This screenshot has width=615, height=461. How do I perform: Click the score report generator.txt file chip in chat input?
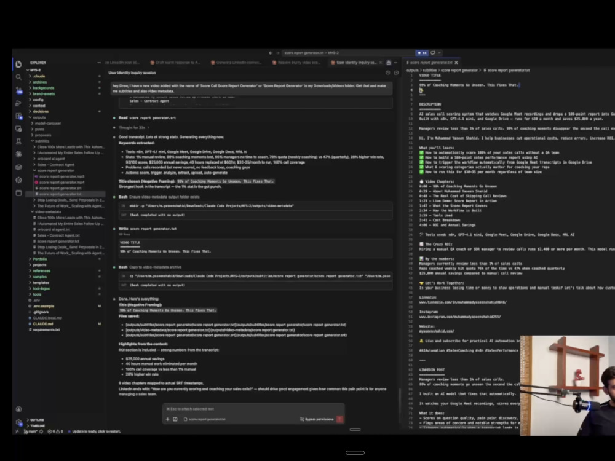[205, 419]
